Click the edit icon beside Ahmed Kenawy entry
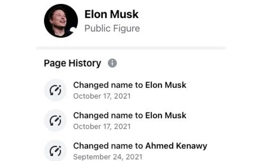The image size is (254, 161). [56, 151]
